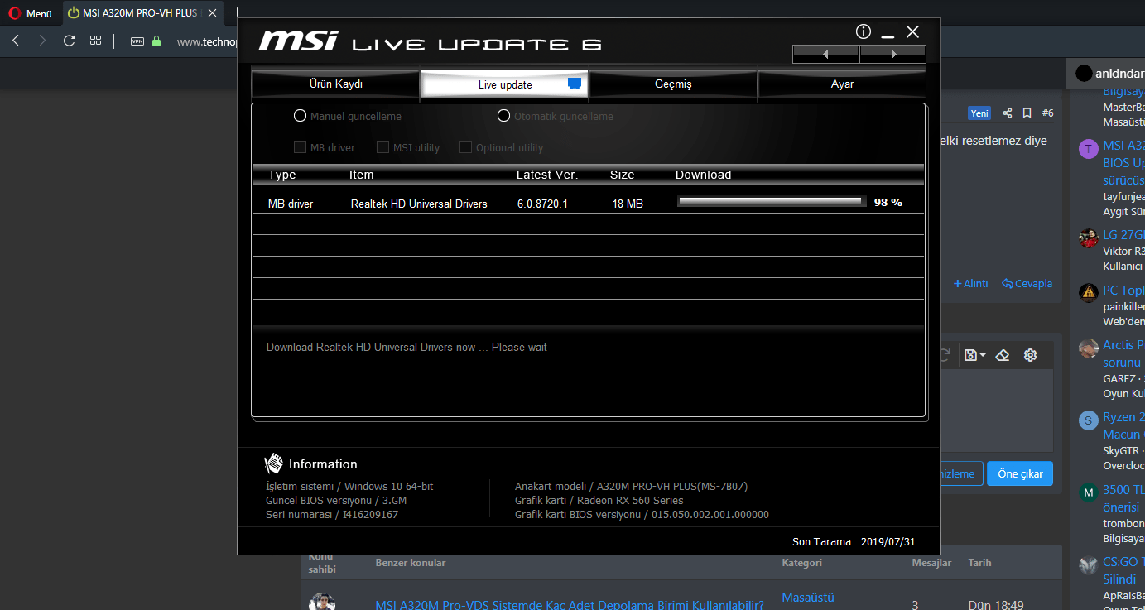Open the gear settings in reply editor
The height and width of the screenshot is (610, 1145).
tap(1030, 355)
